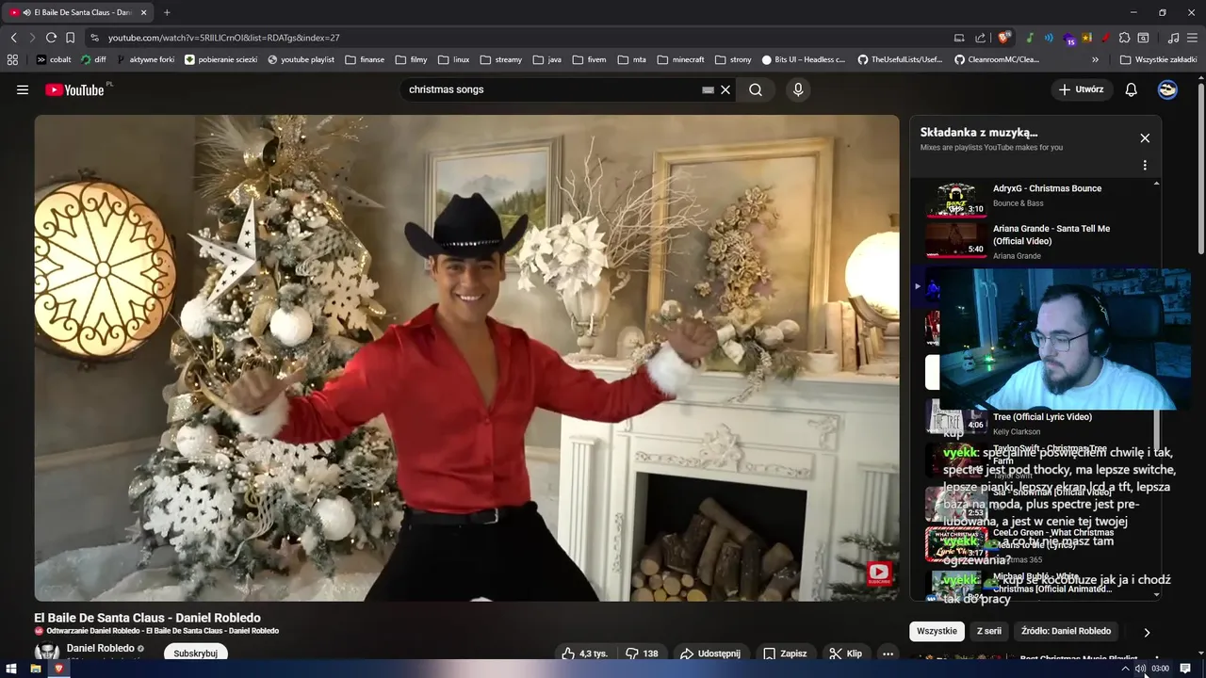Open youtube playlist bookmark
Image resolution: width=1206 pixels, height=678 pixels.
coord(301,59)
